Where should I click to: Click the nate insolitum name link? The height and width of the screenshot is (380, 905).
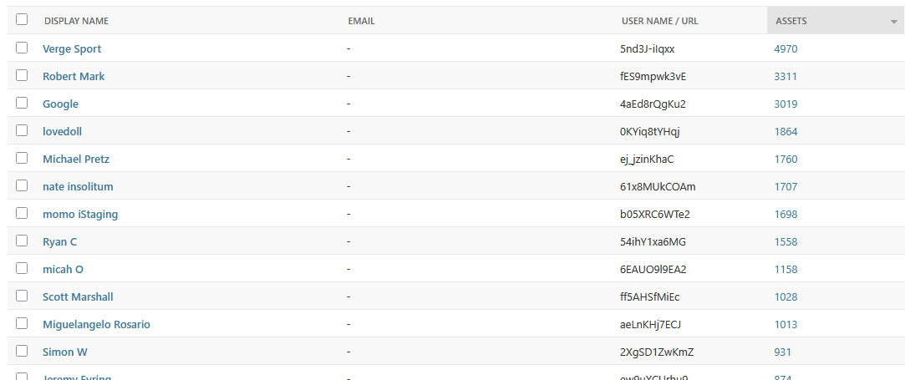(78, 187)
